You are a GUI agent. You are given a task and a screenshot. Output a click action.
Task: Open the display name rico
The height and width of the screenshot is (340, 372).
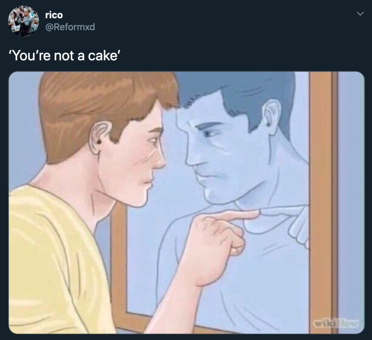[54, 15]
